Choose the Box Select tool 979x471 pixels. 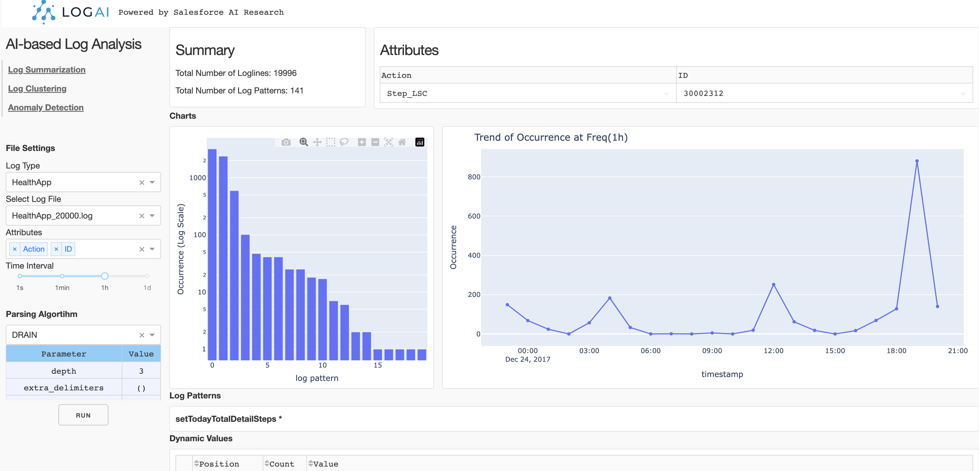point(331,142)
